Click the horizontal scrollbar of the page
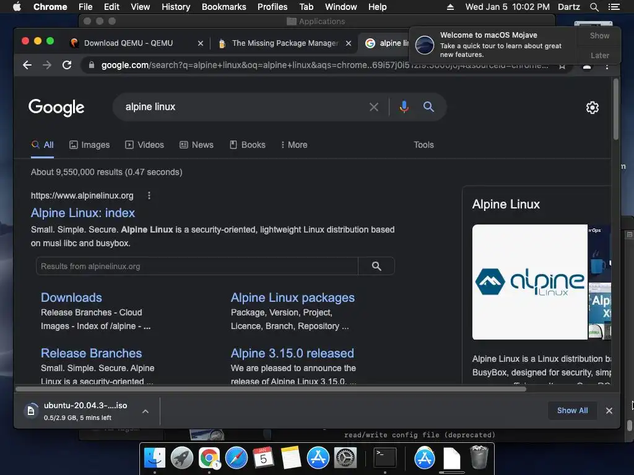The width and height of the screenshot is (634, 475). [271, 389]
